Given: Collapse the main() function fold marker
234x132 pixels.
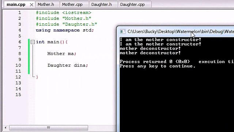Looking at the screenshot, I should click(x=33, y=42).
